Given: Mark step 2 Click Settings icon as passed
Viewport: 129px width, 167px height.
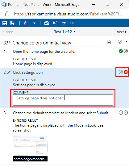Looking at the screenshot, I should (121, 72).
